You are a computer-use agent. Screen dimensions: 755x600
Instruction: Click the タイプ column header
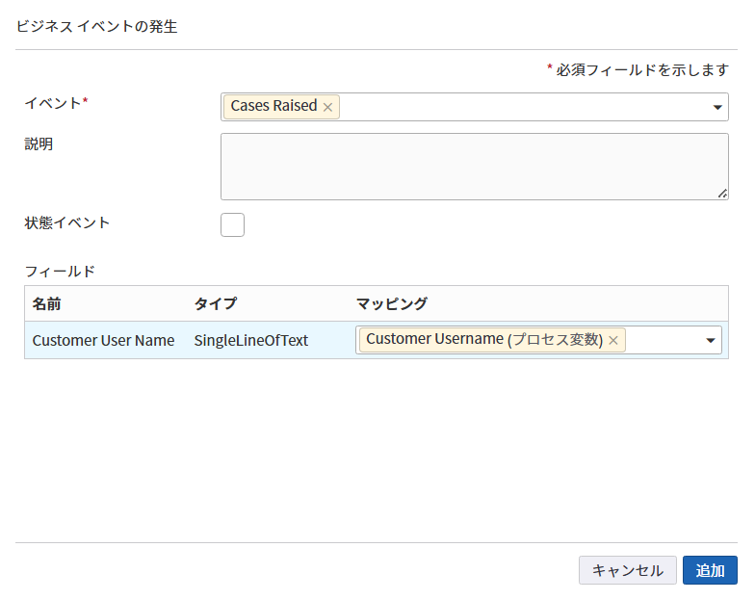click(215, 303)
